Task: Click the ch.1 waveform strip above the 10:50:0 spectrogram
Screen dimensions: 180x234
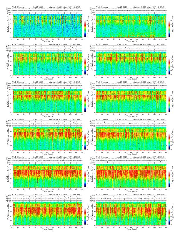Action: pos(131,160)
